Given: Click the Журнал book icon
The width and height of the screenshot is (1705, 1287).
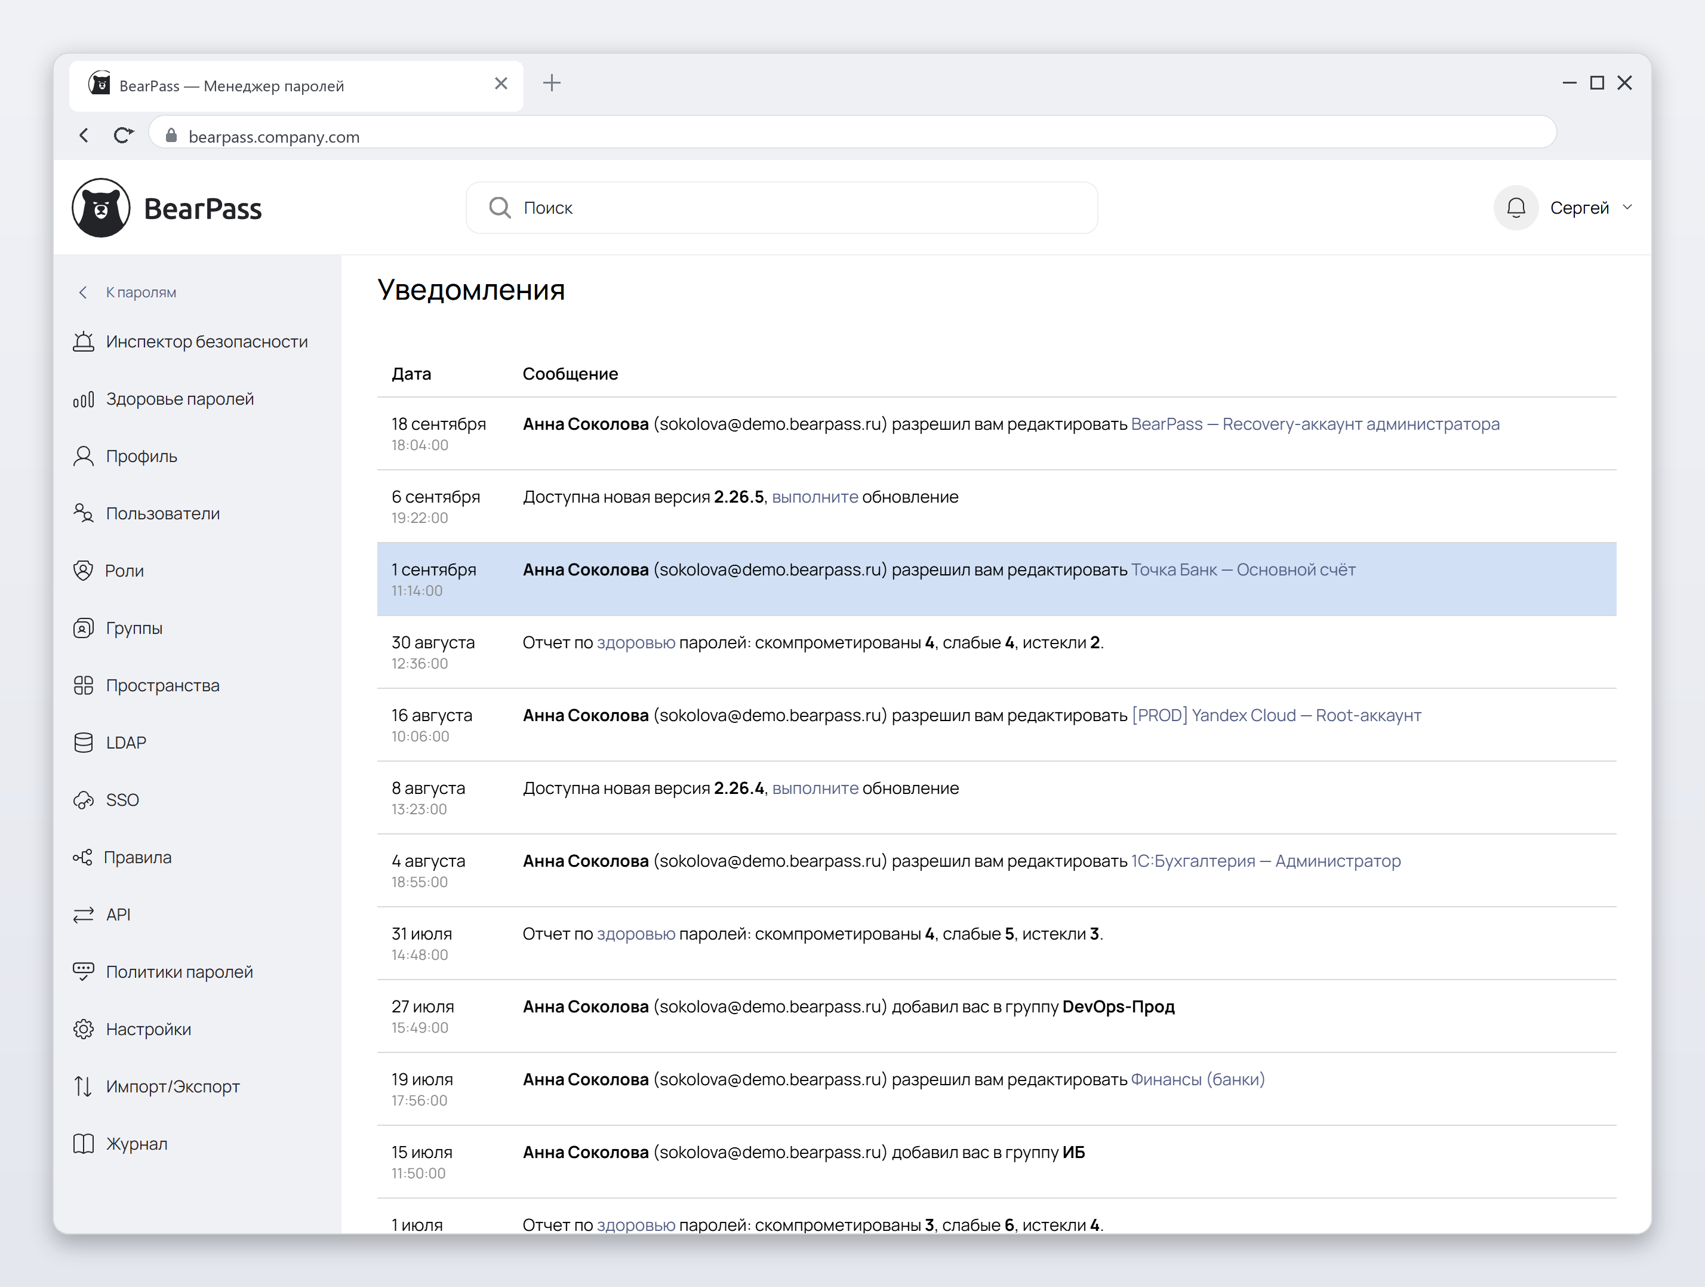Looking at the screenshot, I should pos(83,1144).
